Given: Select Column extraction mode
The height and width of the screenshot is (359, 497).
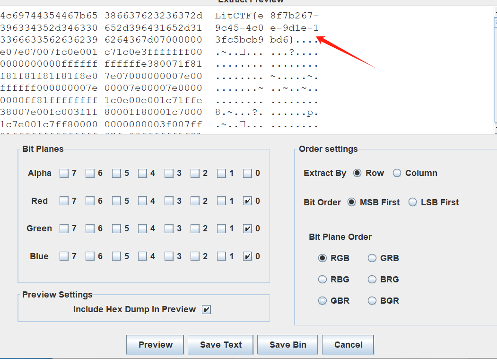Looking at the screenshot, I should tap(397, 173).
